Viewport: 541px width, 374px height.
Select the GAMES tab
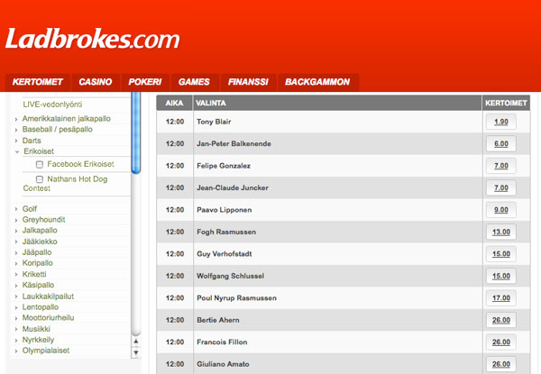click(194, 82)
